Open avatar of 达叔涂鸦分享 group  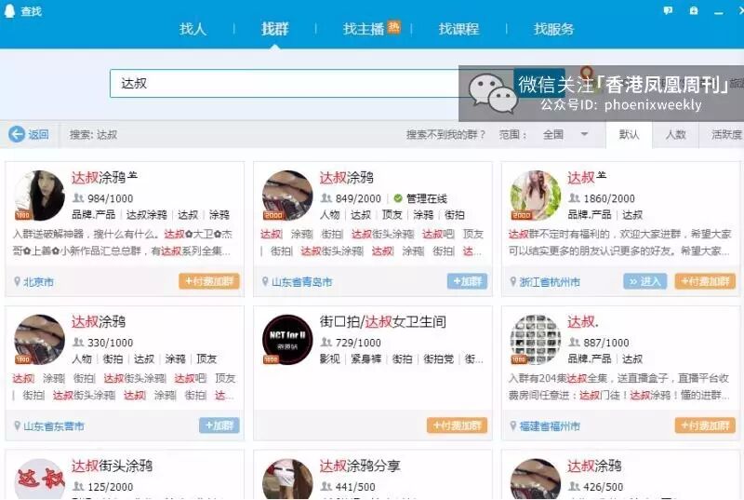(287, 479)
